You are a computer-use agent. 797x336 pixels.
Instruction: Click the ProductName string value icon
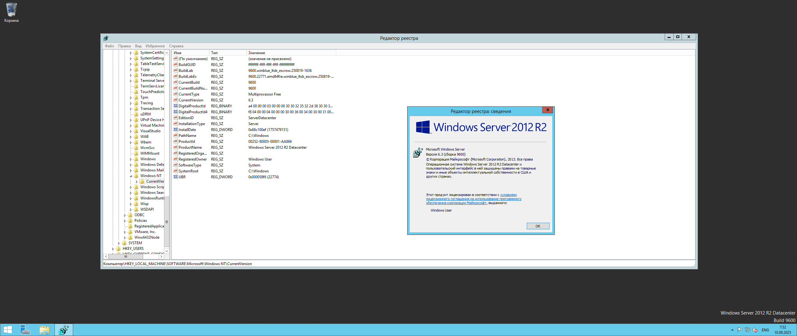tap(176, 147)
